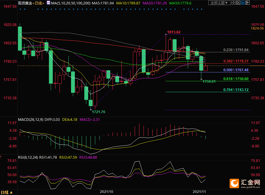This screenshot has width=265, height=195.
Task: Click the rightmost arrow exit icon in toolbar
Action: (x=248, y=3)
